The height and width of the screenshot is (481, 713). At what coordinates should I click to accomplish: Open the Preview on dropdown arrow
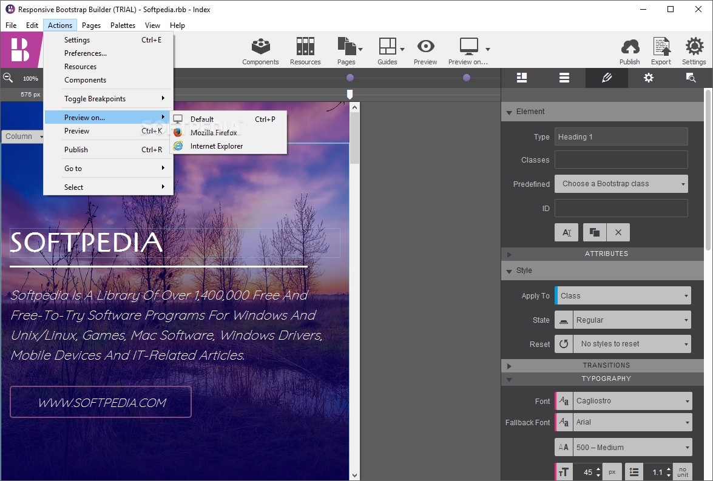click(488, 49)
